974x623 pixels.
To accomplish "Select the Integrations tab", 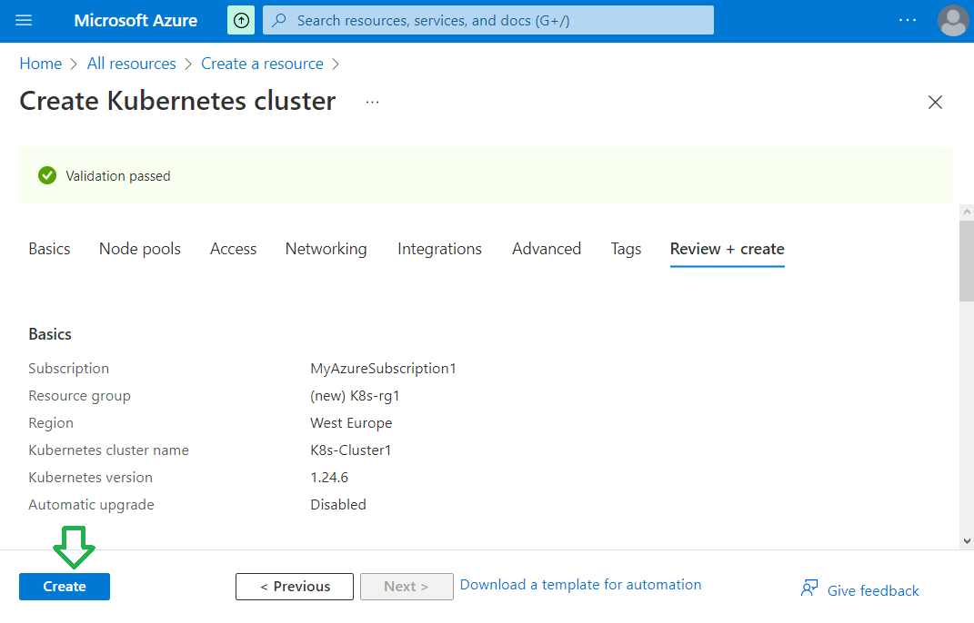I will coord(439,249).
